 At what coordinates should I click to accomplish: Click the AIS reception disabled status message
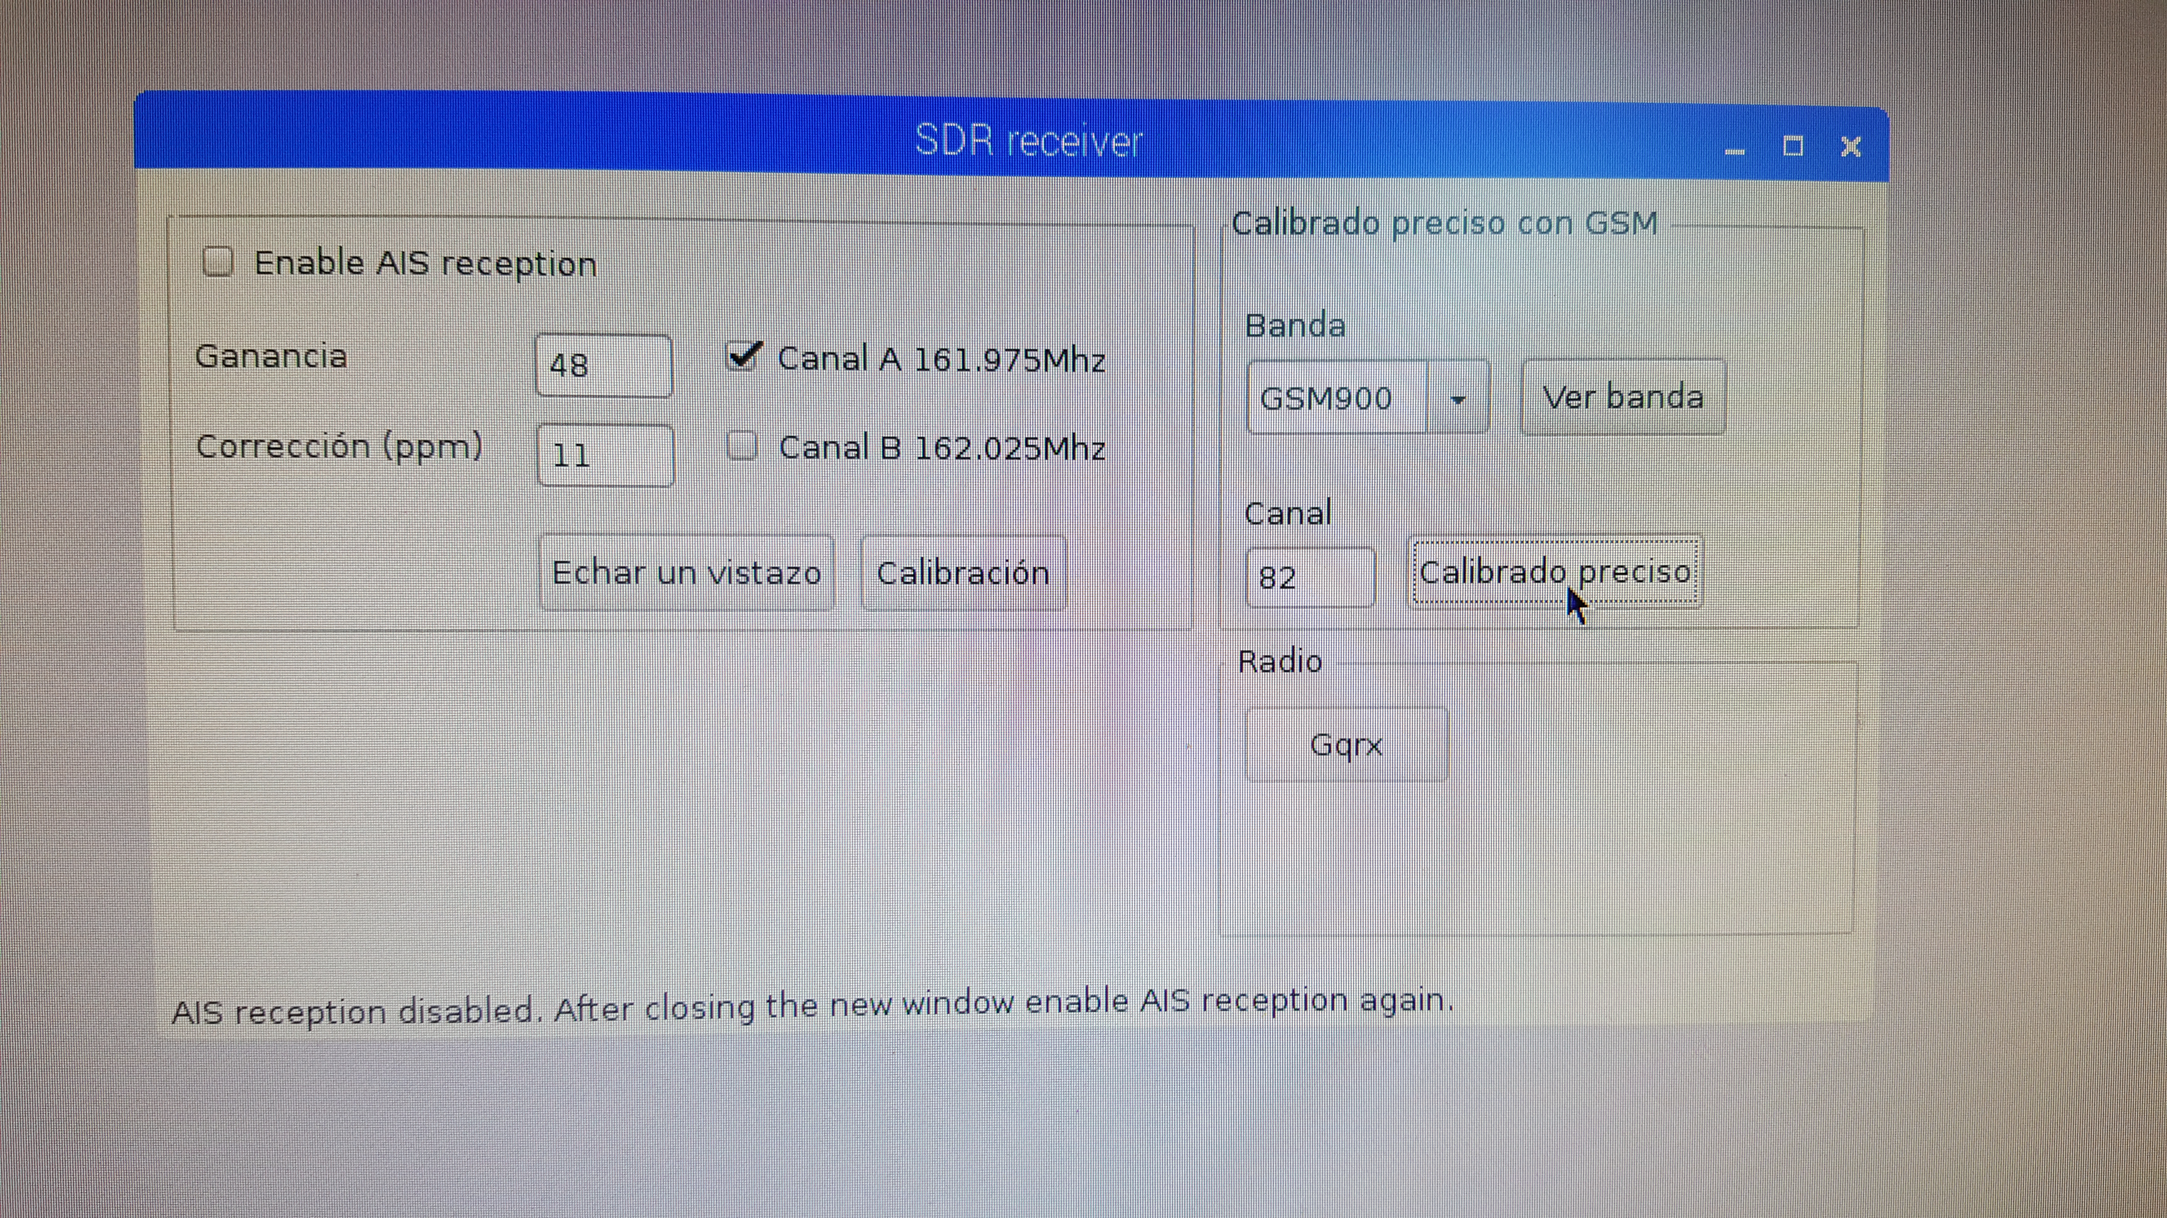click(x=813, y=1006)
